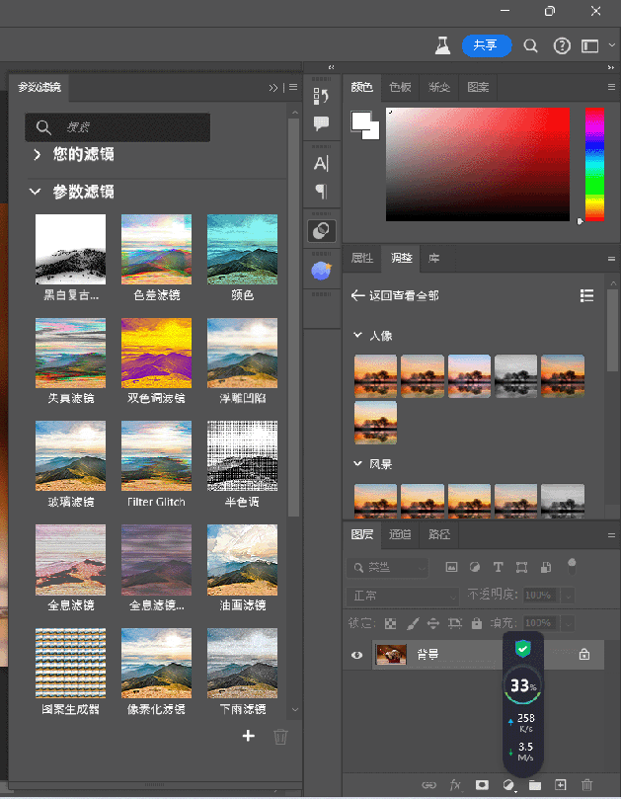Click the foreground color swatch
This screenshot has width=621, height=799.
click(361, 121)
